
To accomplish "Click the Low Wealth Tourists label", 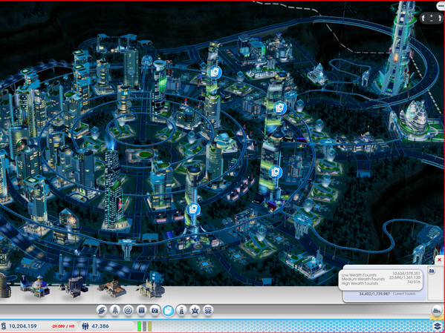I will [x=359, y=275].
